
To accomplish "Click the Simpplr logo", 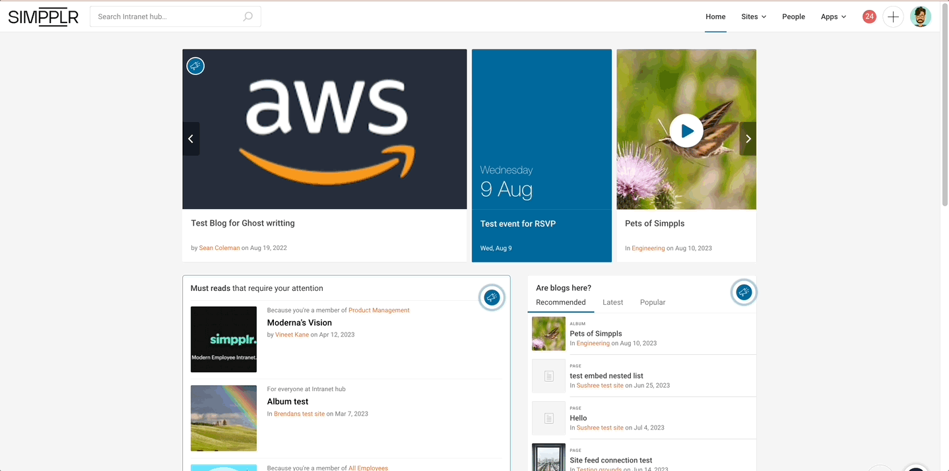I will point(44,16).
